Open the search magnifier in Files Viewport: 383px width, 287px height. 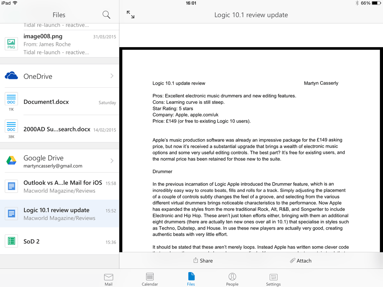click(x=106, y=15)
